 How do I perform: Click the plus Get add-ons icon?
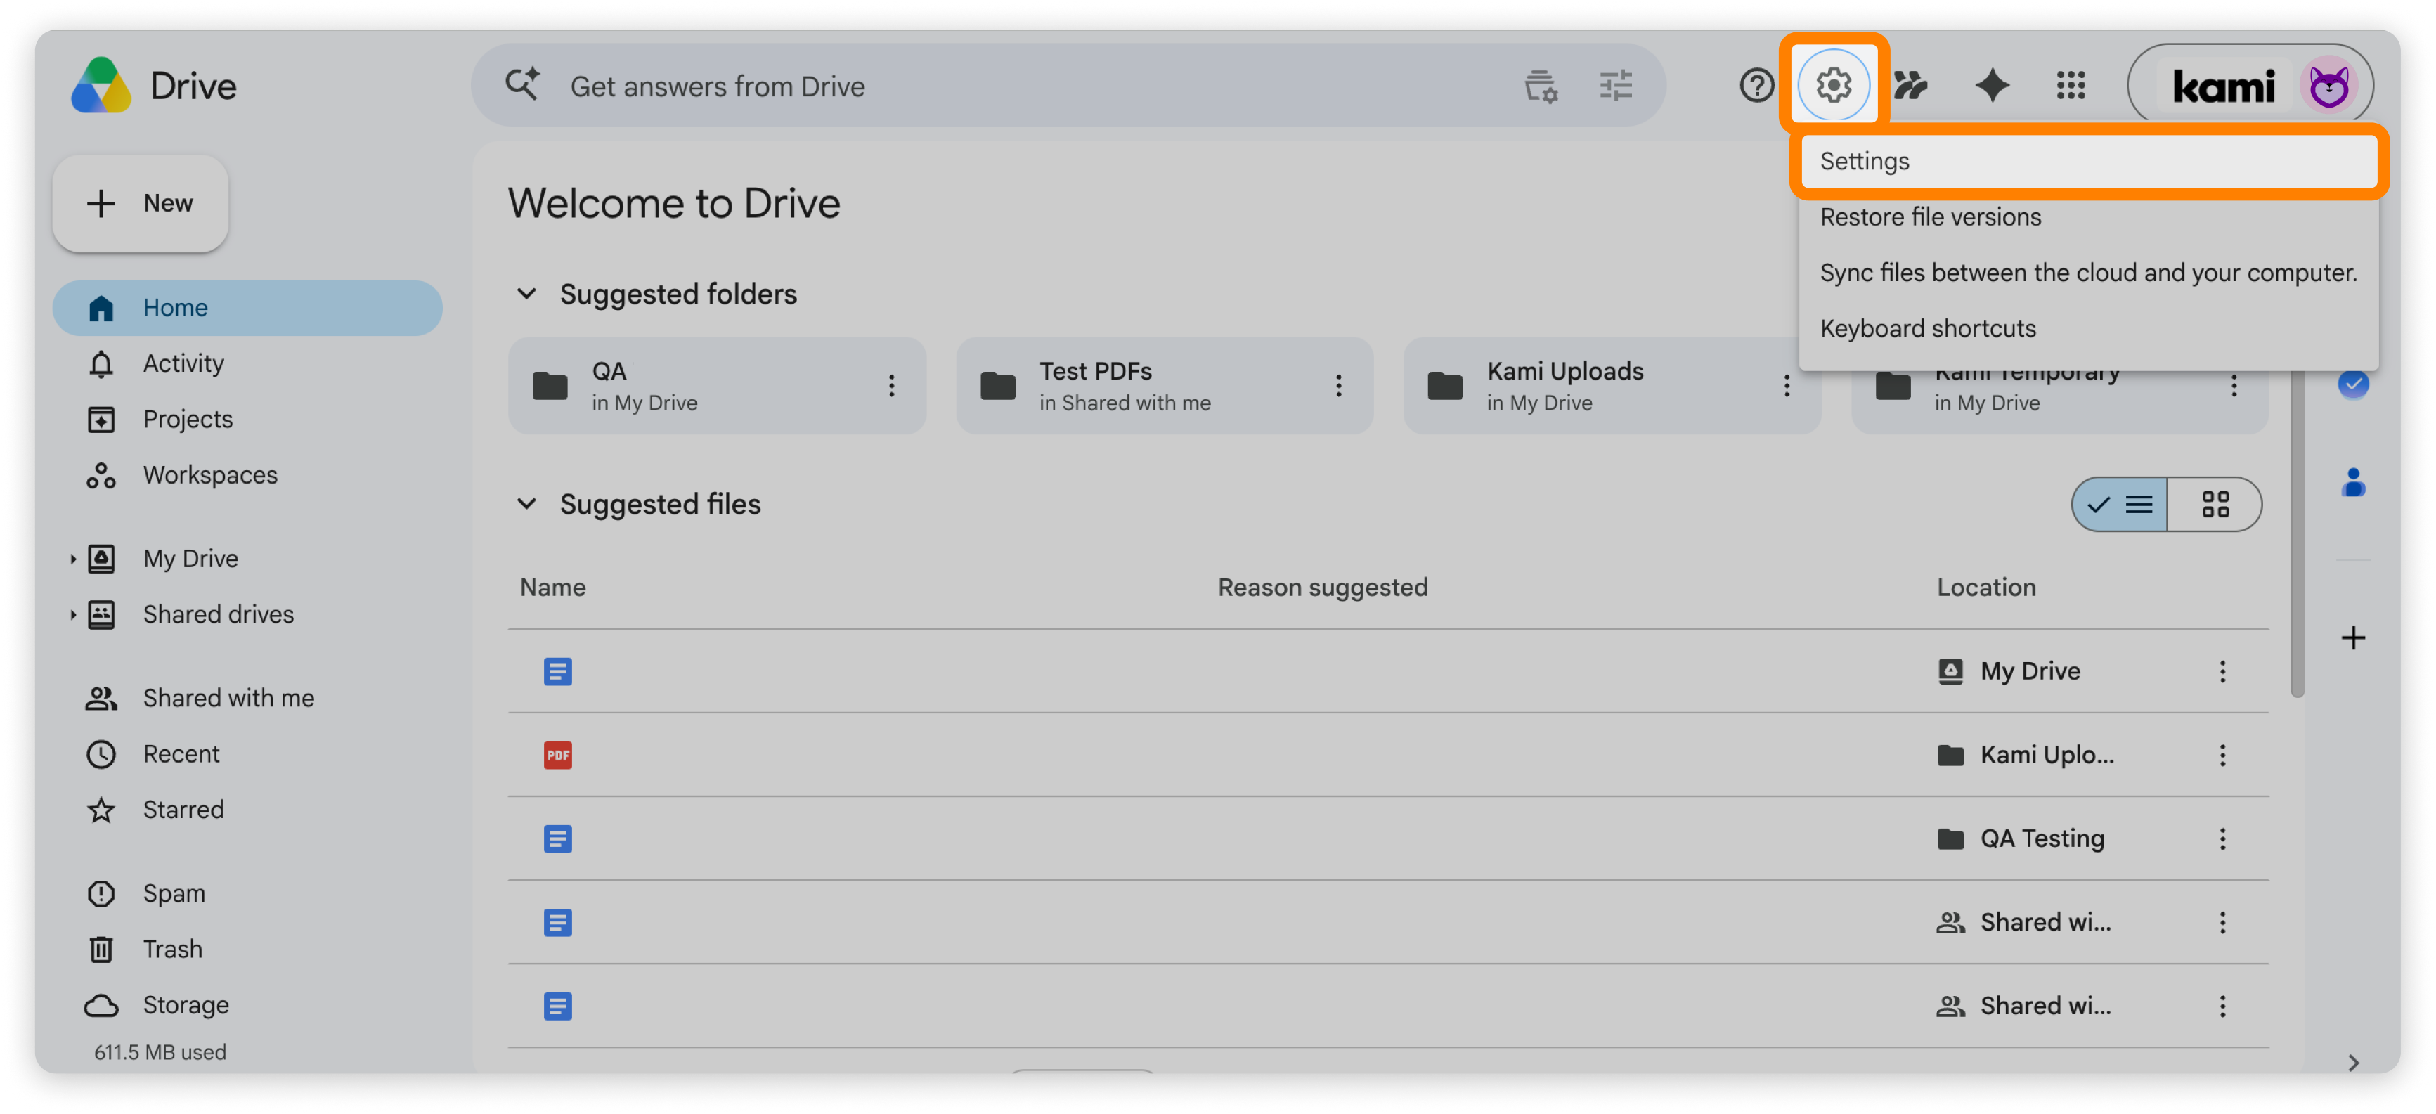point(2353,638)
